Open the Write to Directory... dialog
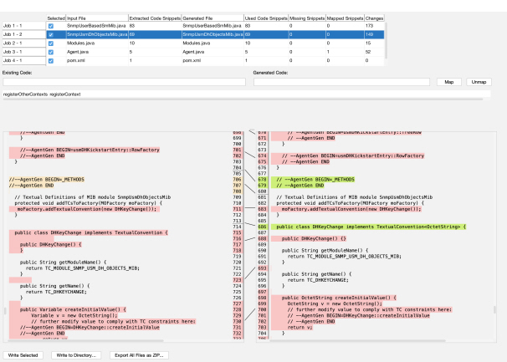This screenshot has width=507, height=362. (76, 355)
